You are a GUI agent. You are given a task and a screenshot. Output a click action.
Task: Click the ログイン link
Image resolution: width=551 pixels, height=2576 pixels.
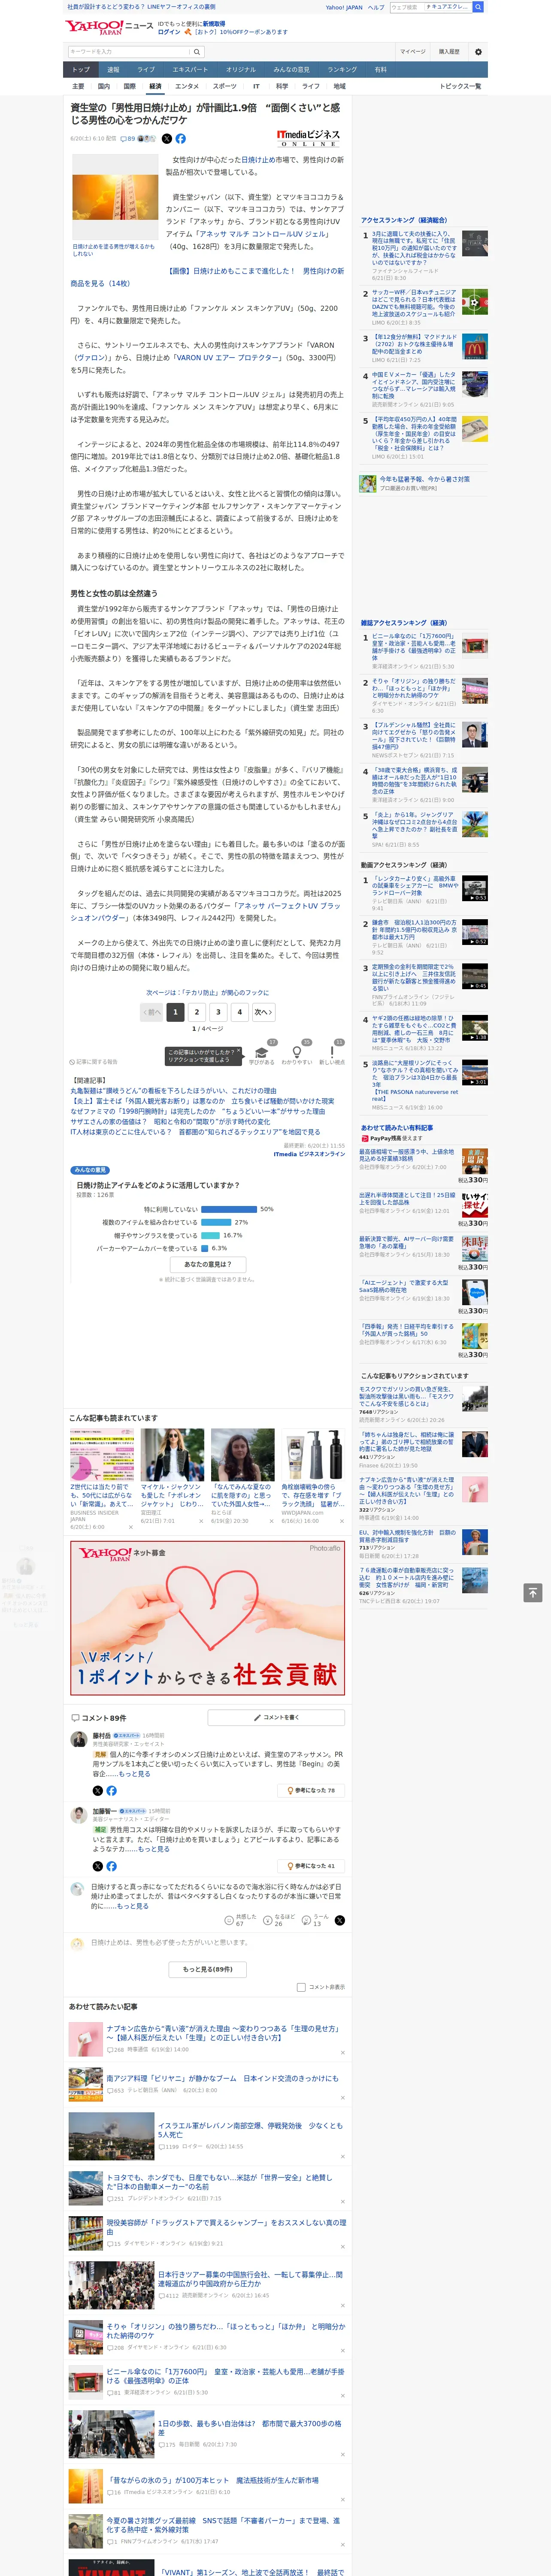point(169,32)
